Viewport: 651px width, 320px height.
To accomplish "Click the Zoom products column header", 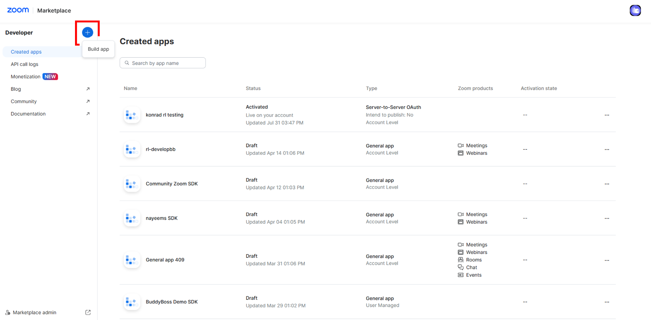I will tap(475, 88).
